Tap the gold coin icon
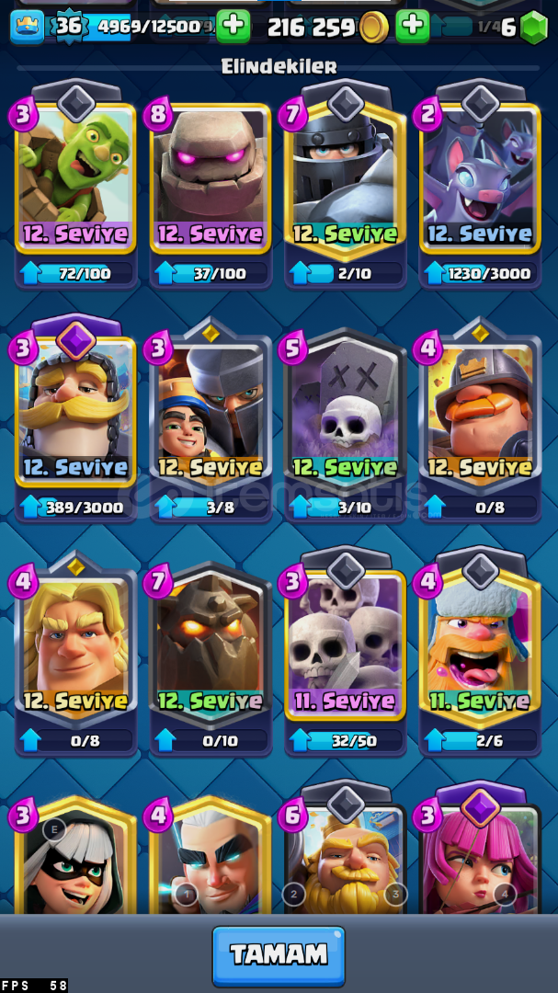 tap(374, 28)
